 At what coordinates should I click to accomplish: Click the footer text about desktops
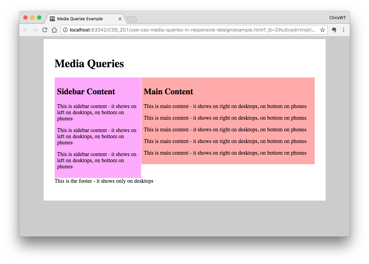(x=104, y=181)
